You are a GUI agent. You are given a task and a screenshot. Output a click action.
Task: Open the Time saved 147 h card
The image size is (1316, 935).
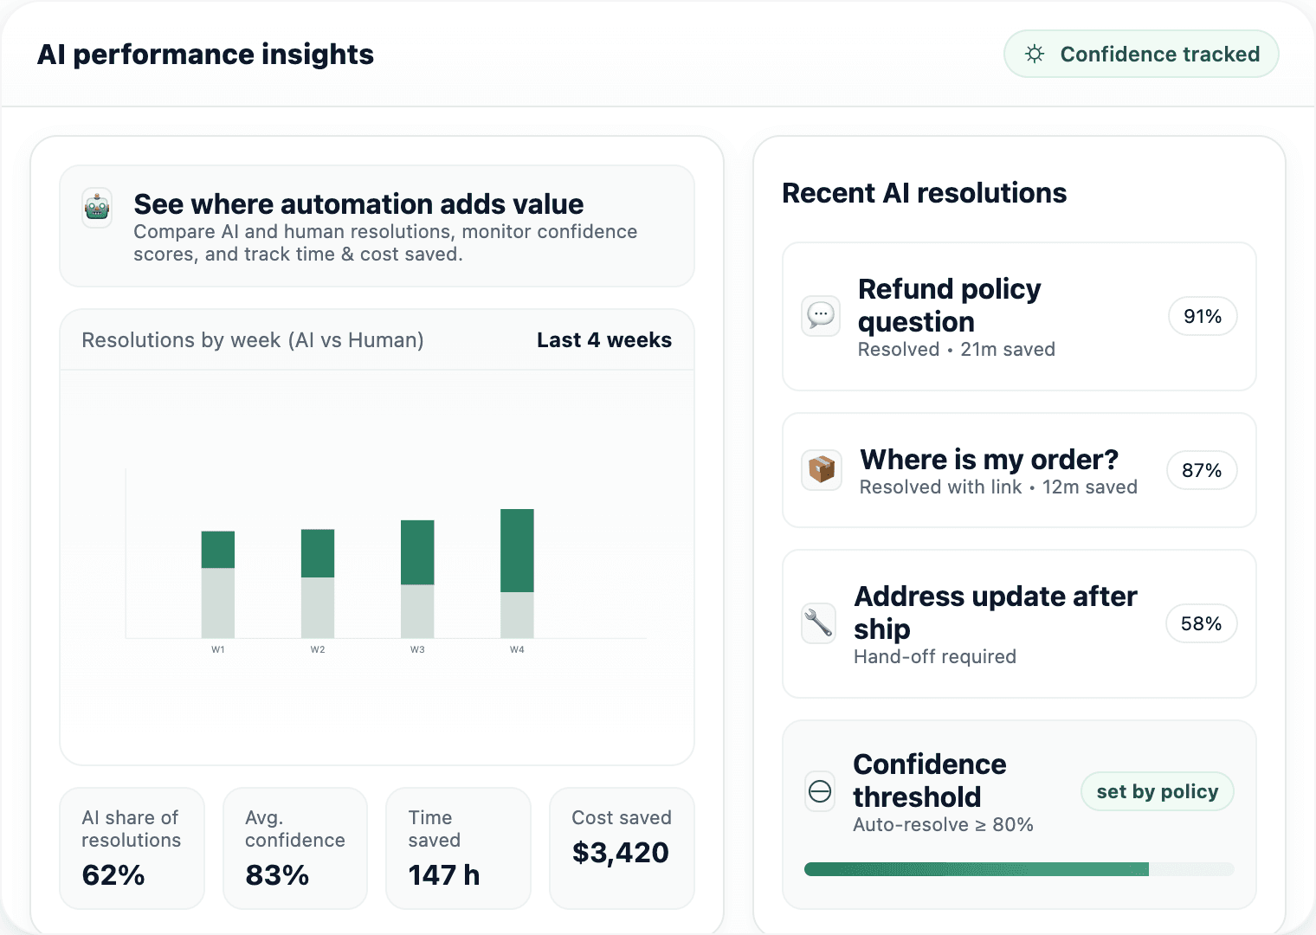[458, 848]
